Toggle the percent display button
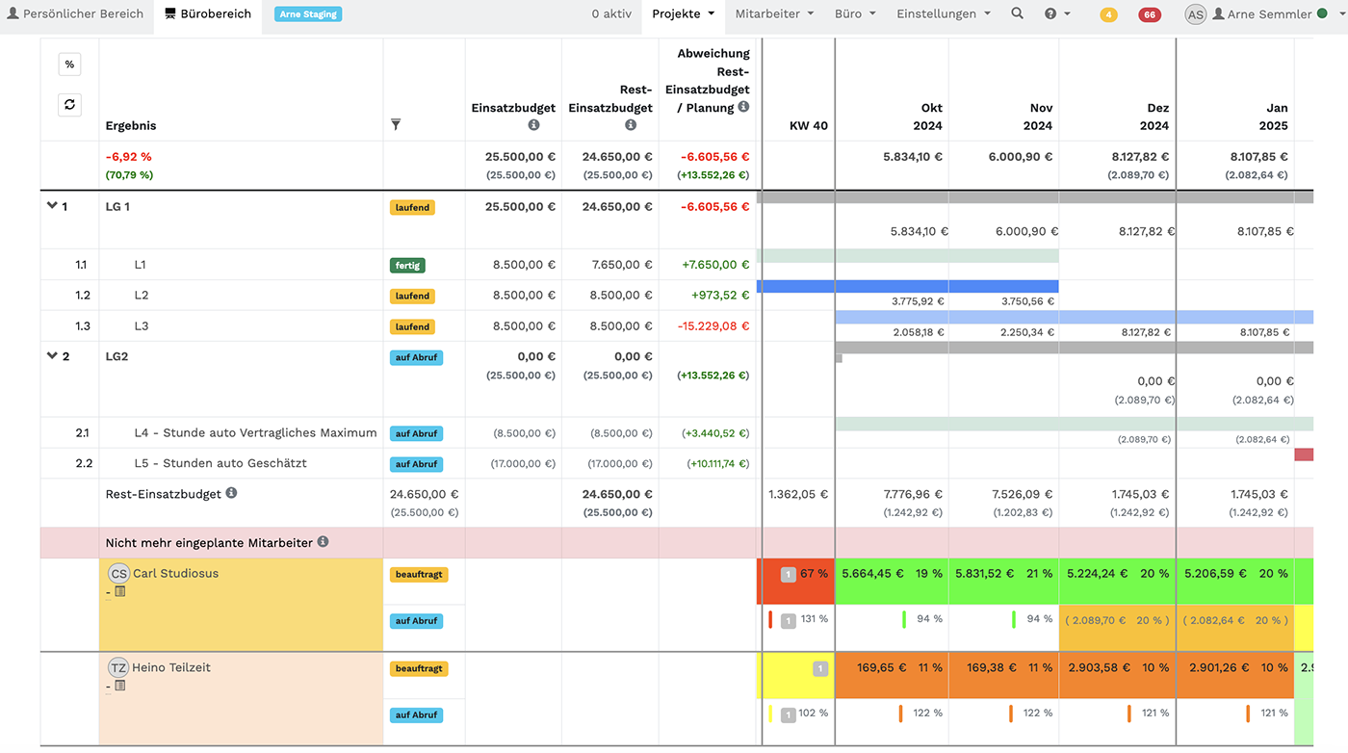 (69, 65)
